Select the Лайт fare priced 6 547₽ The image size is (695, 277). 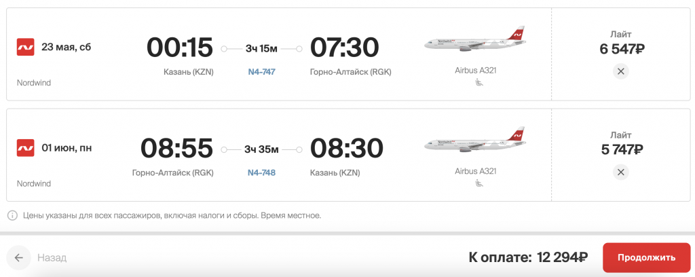point(620,42)
